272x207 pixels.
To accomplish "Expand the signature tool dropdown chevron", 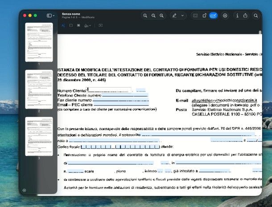I will click(90, 26).
